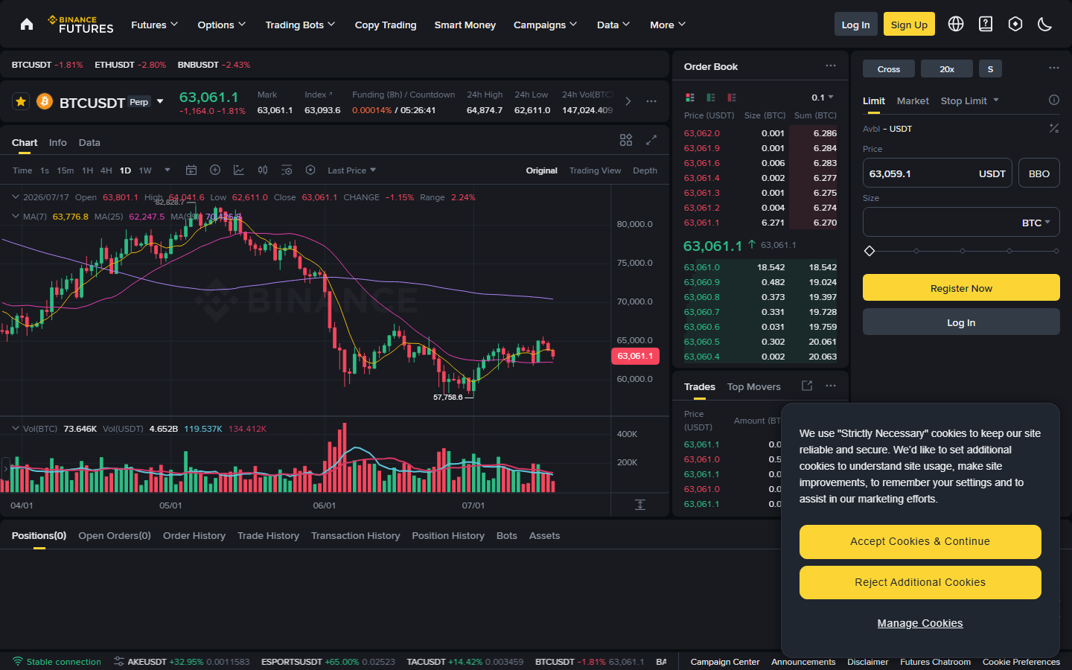Image resolution: width=1072 pixels, height=670 pixels.
Task: Click Reject Additional Cookies
Action: (920, 582)
